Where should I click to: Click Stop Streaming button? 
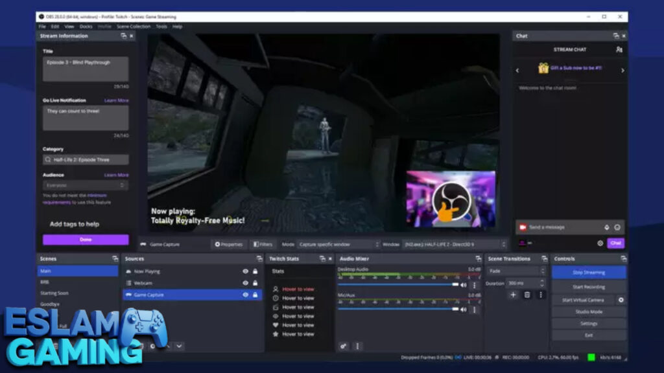click(589, 273)
